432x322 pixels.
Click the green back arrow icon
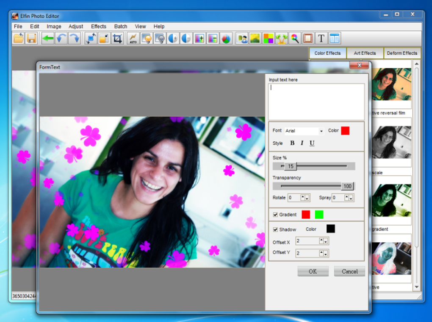[48, 38]
